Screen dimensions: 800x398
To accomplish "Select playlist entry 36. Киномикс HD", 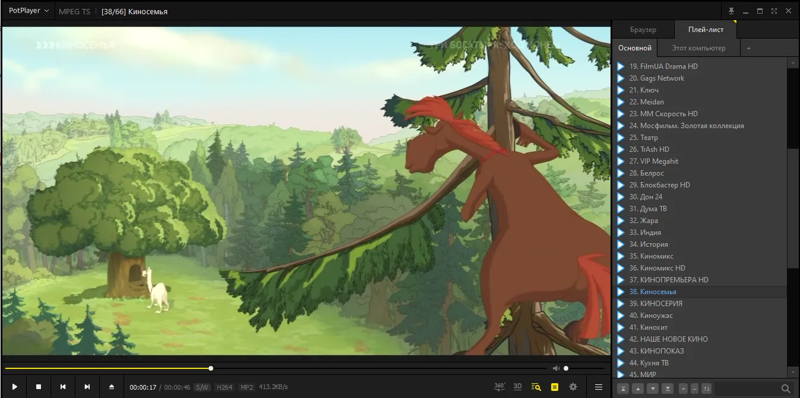I will pyautogui.click(x=700, y=268).
